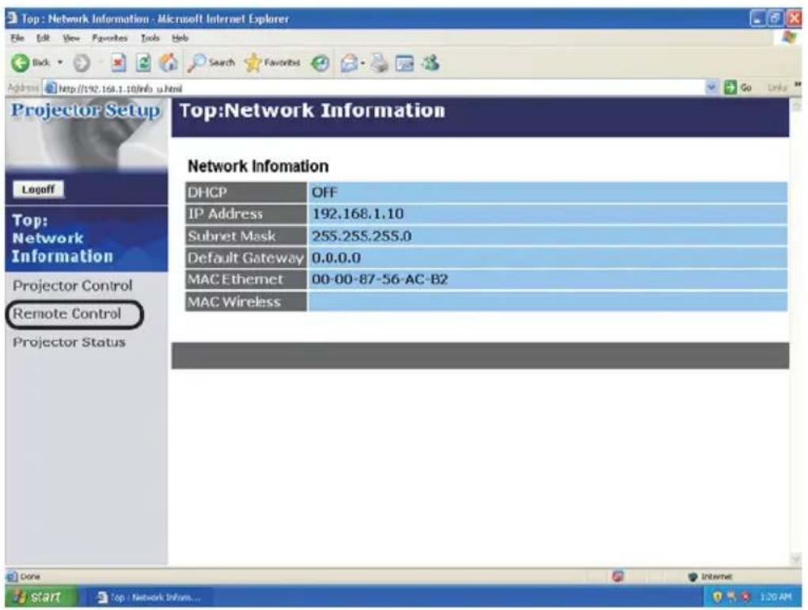Click the Links toolbar label
The height and width of the screenshot is (610, 808).
click(x=776, y=88)
